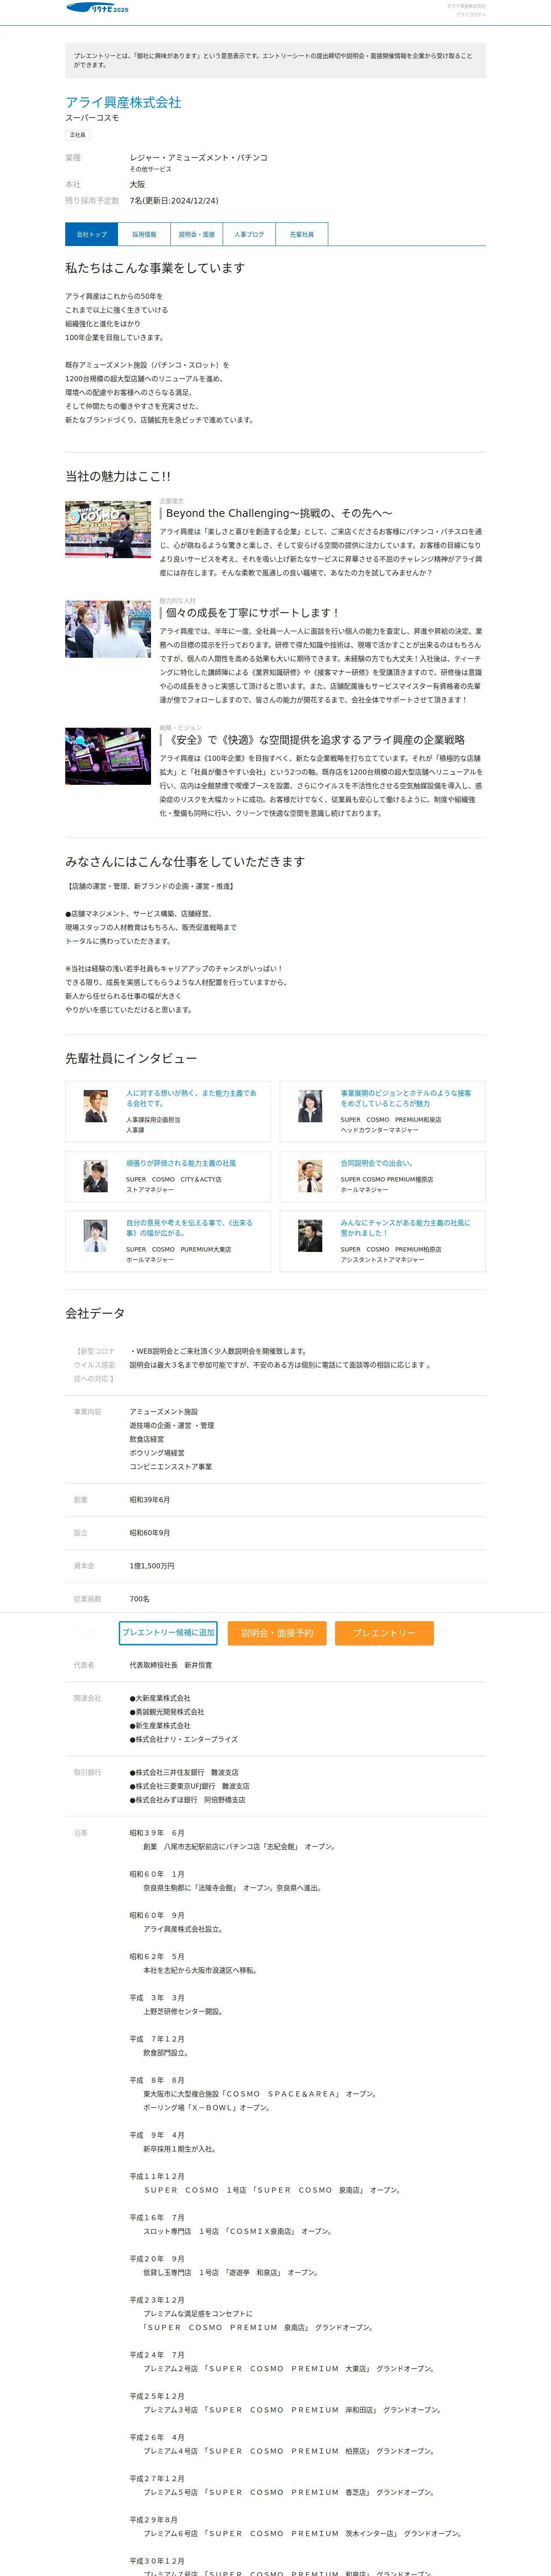Open interview about 事業展開のビジョンとホテルのような接客
The image size is (551, 2576).
(406, 1098)
